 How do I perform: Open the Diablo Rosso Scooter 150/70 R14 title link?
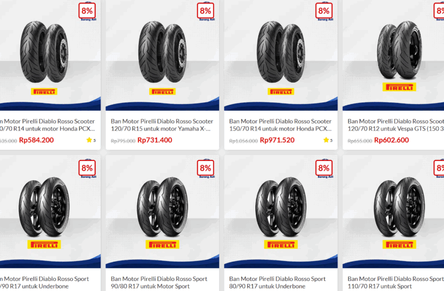tap(280, 125)
